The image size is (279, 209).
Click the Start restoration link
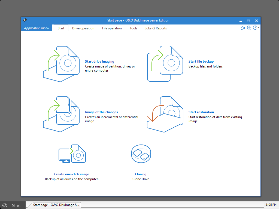click(x=201, y=112)
